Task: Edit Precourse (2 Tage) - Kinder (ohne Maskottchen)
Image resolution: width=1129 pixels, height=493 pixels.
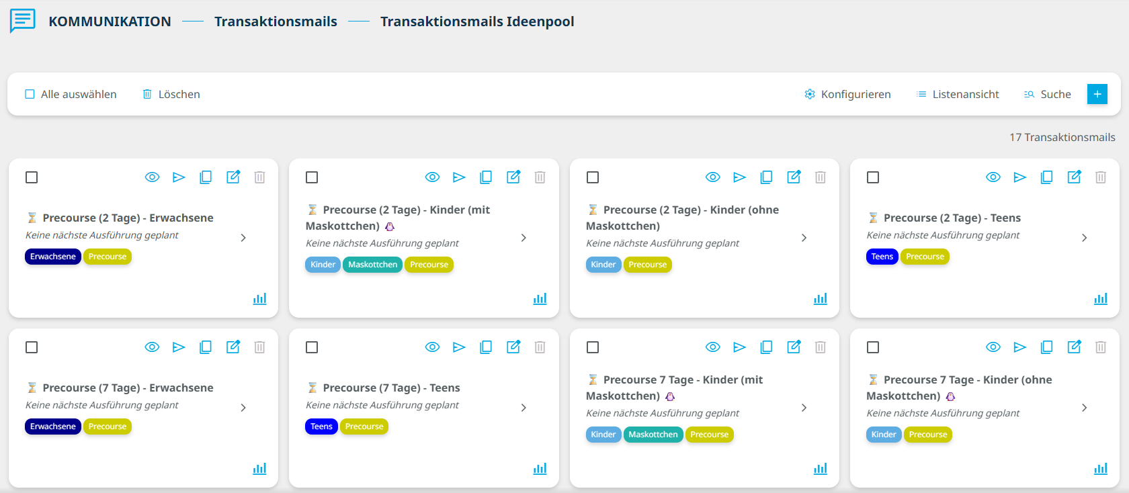Action: point(794,177)
